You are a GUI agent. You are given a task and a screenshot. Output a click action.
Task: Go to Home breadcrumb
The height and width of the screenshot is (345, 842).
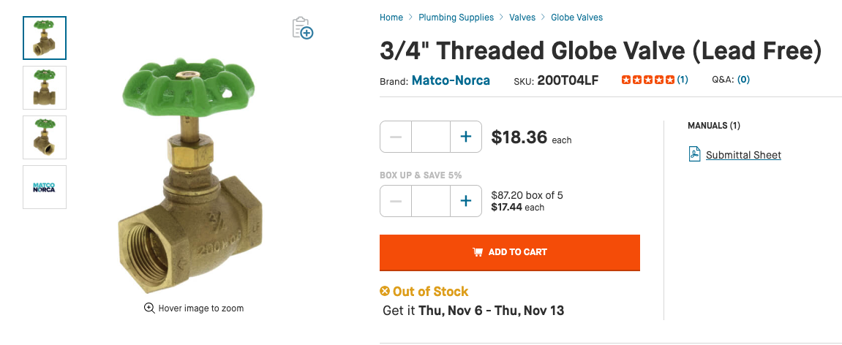(391, 18)
